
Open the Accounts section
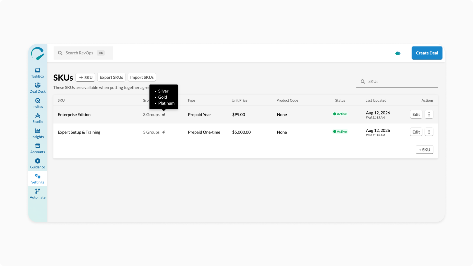click(38, 149)
